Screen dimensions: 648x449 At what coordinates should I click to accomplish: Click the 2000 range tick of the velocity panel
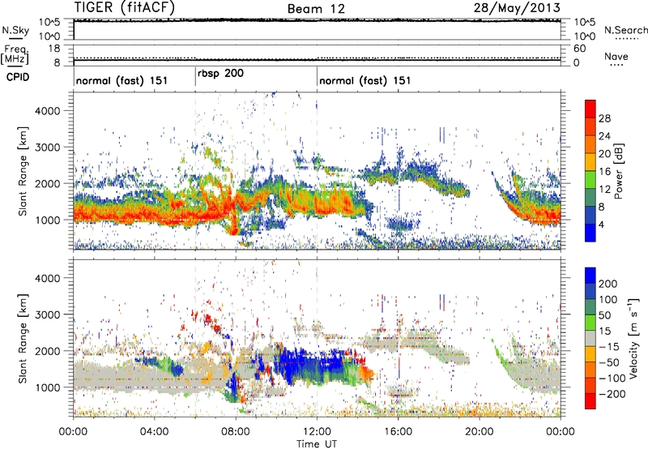[x=47, y=351]
